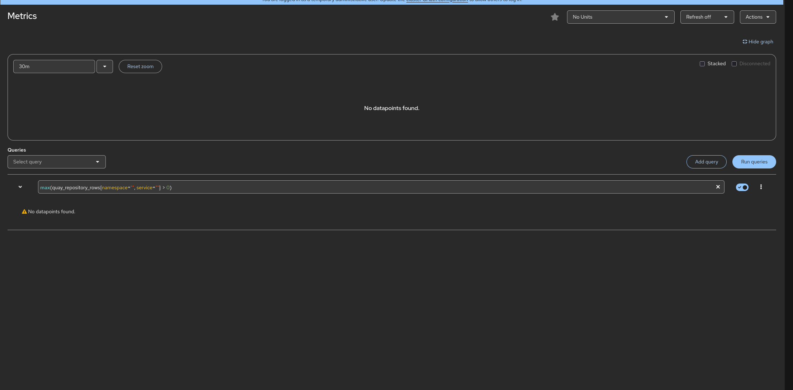The image size is (793, 390).
Task: Open time range dropdown arrow
Action: 104,66
